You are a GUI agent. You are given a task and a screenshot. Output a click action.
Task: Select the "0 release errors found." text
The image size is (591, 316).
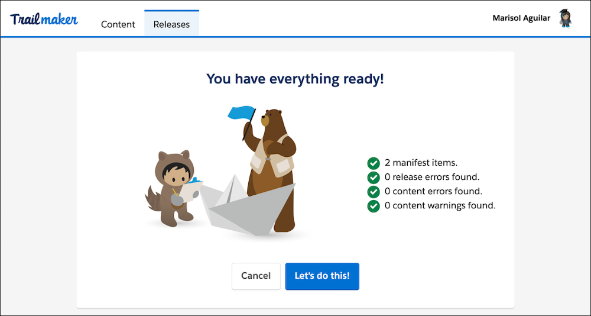(432, 177)
